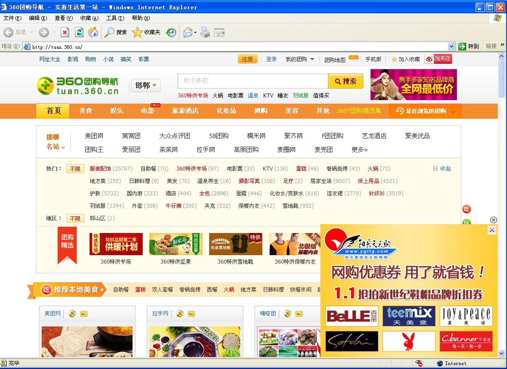Open the 文件 menu

(12, 18)
